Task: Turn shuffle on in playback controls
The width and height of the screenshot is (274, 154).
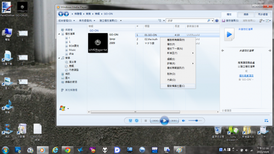Action: click(130, 121)
